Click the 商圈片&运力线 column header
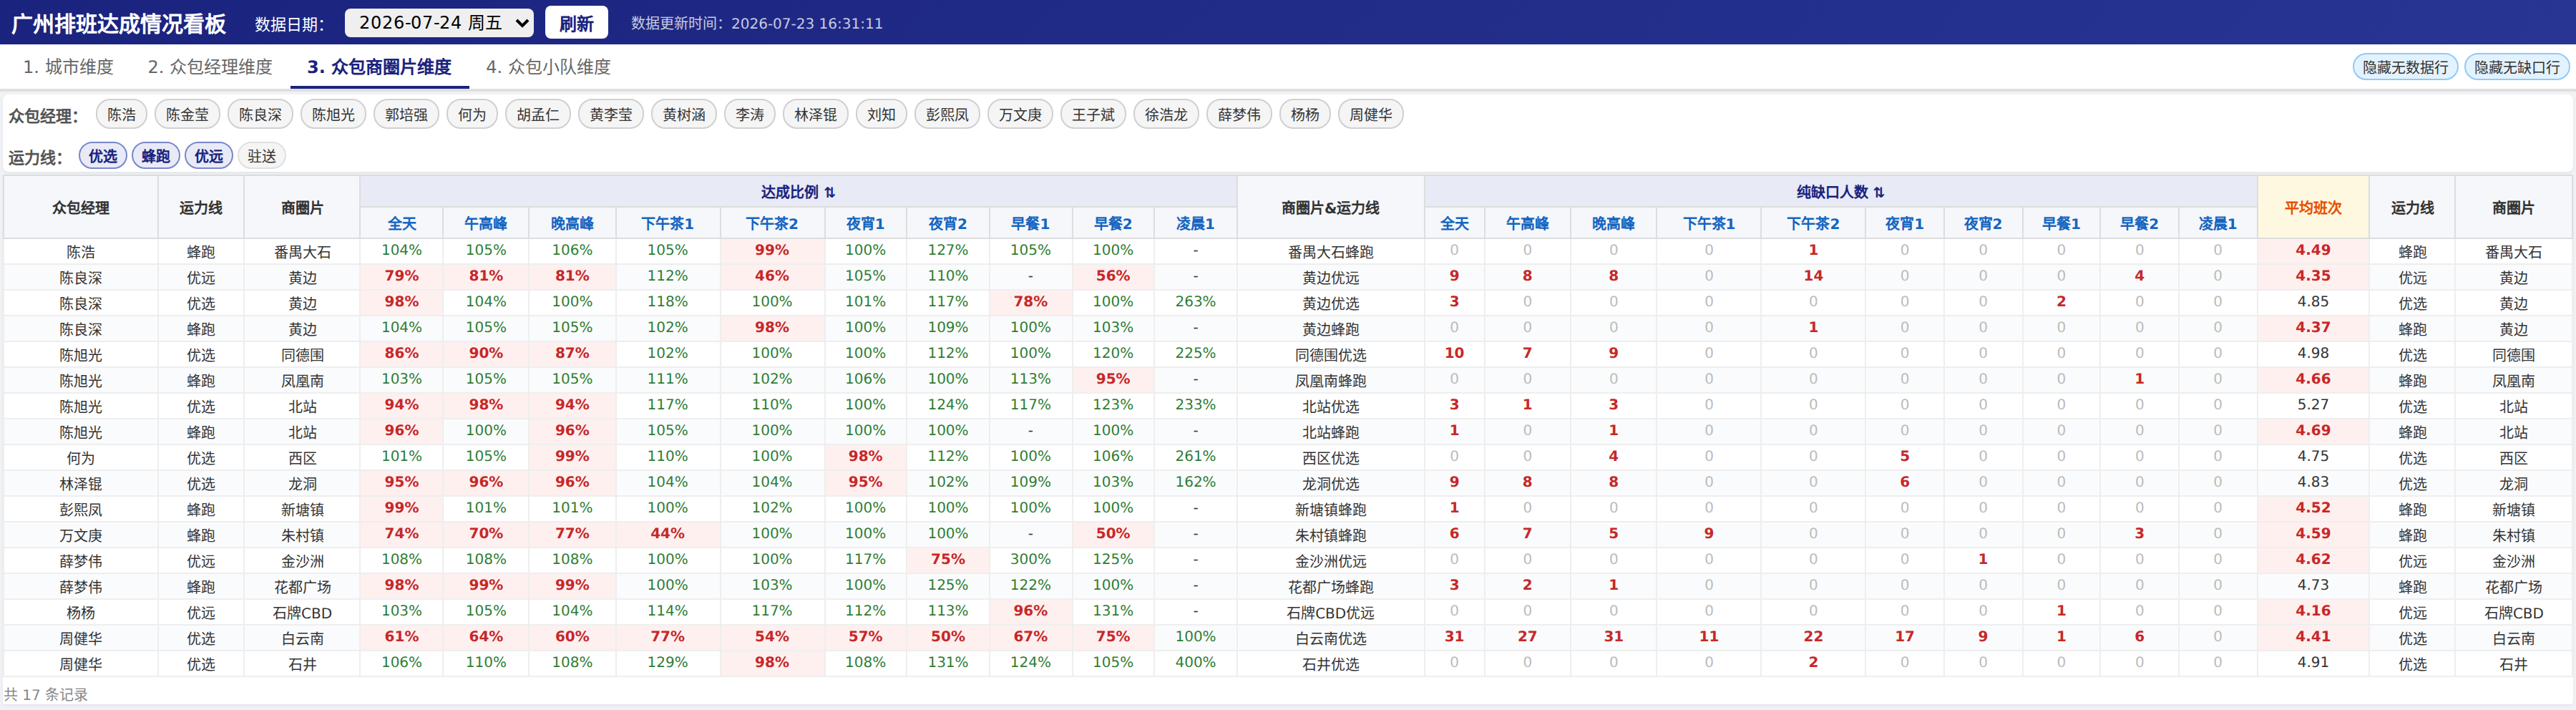2576x710 pixels. pyautogui.click(x=1330, y=208)
